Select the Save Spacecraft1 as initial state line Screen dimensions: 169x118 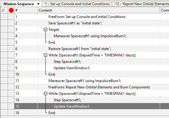(75, 23)
